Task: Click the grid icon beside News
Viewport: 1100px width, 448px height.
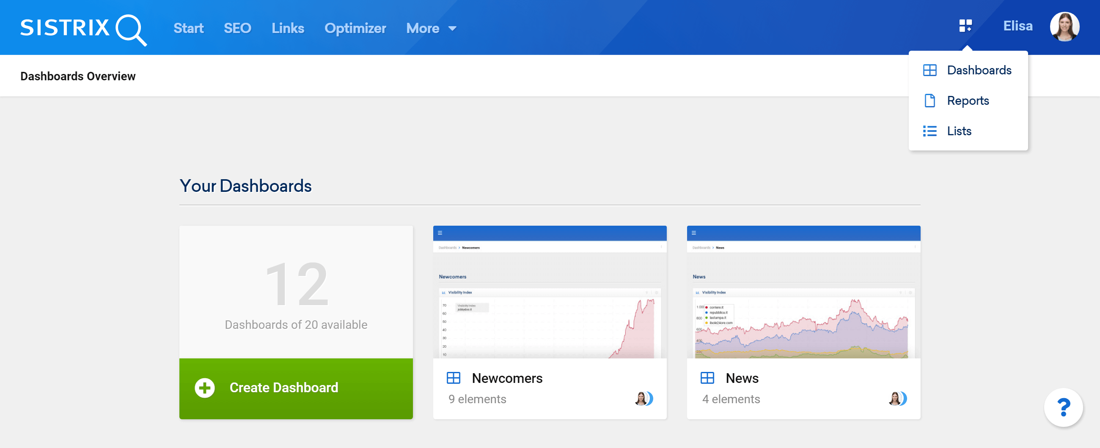Action: point(707,378)
